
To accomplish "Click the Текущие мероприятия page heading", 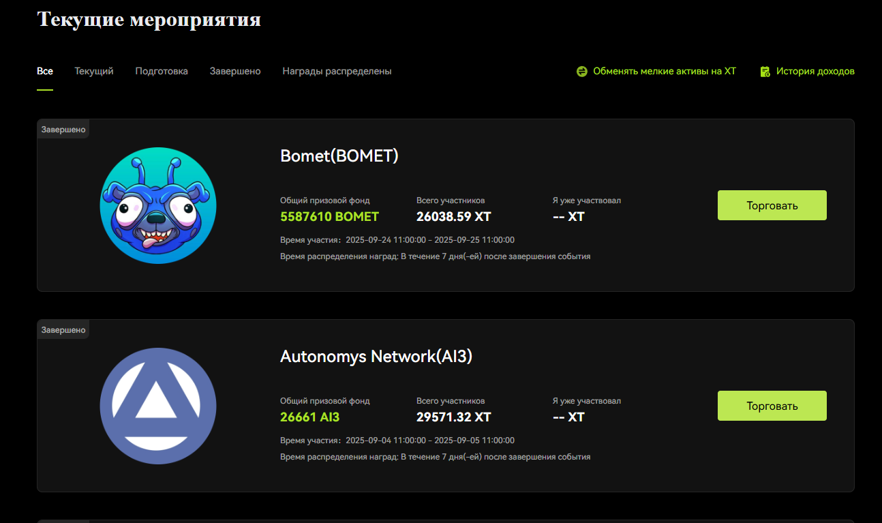I will pyautogui.click(x=149, y=19).
